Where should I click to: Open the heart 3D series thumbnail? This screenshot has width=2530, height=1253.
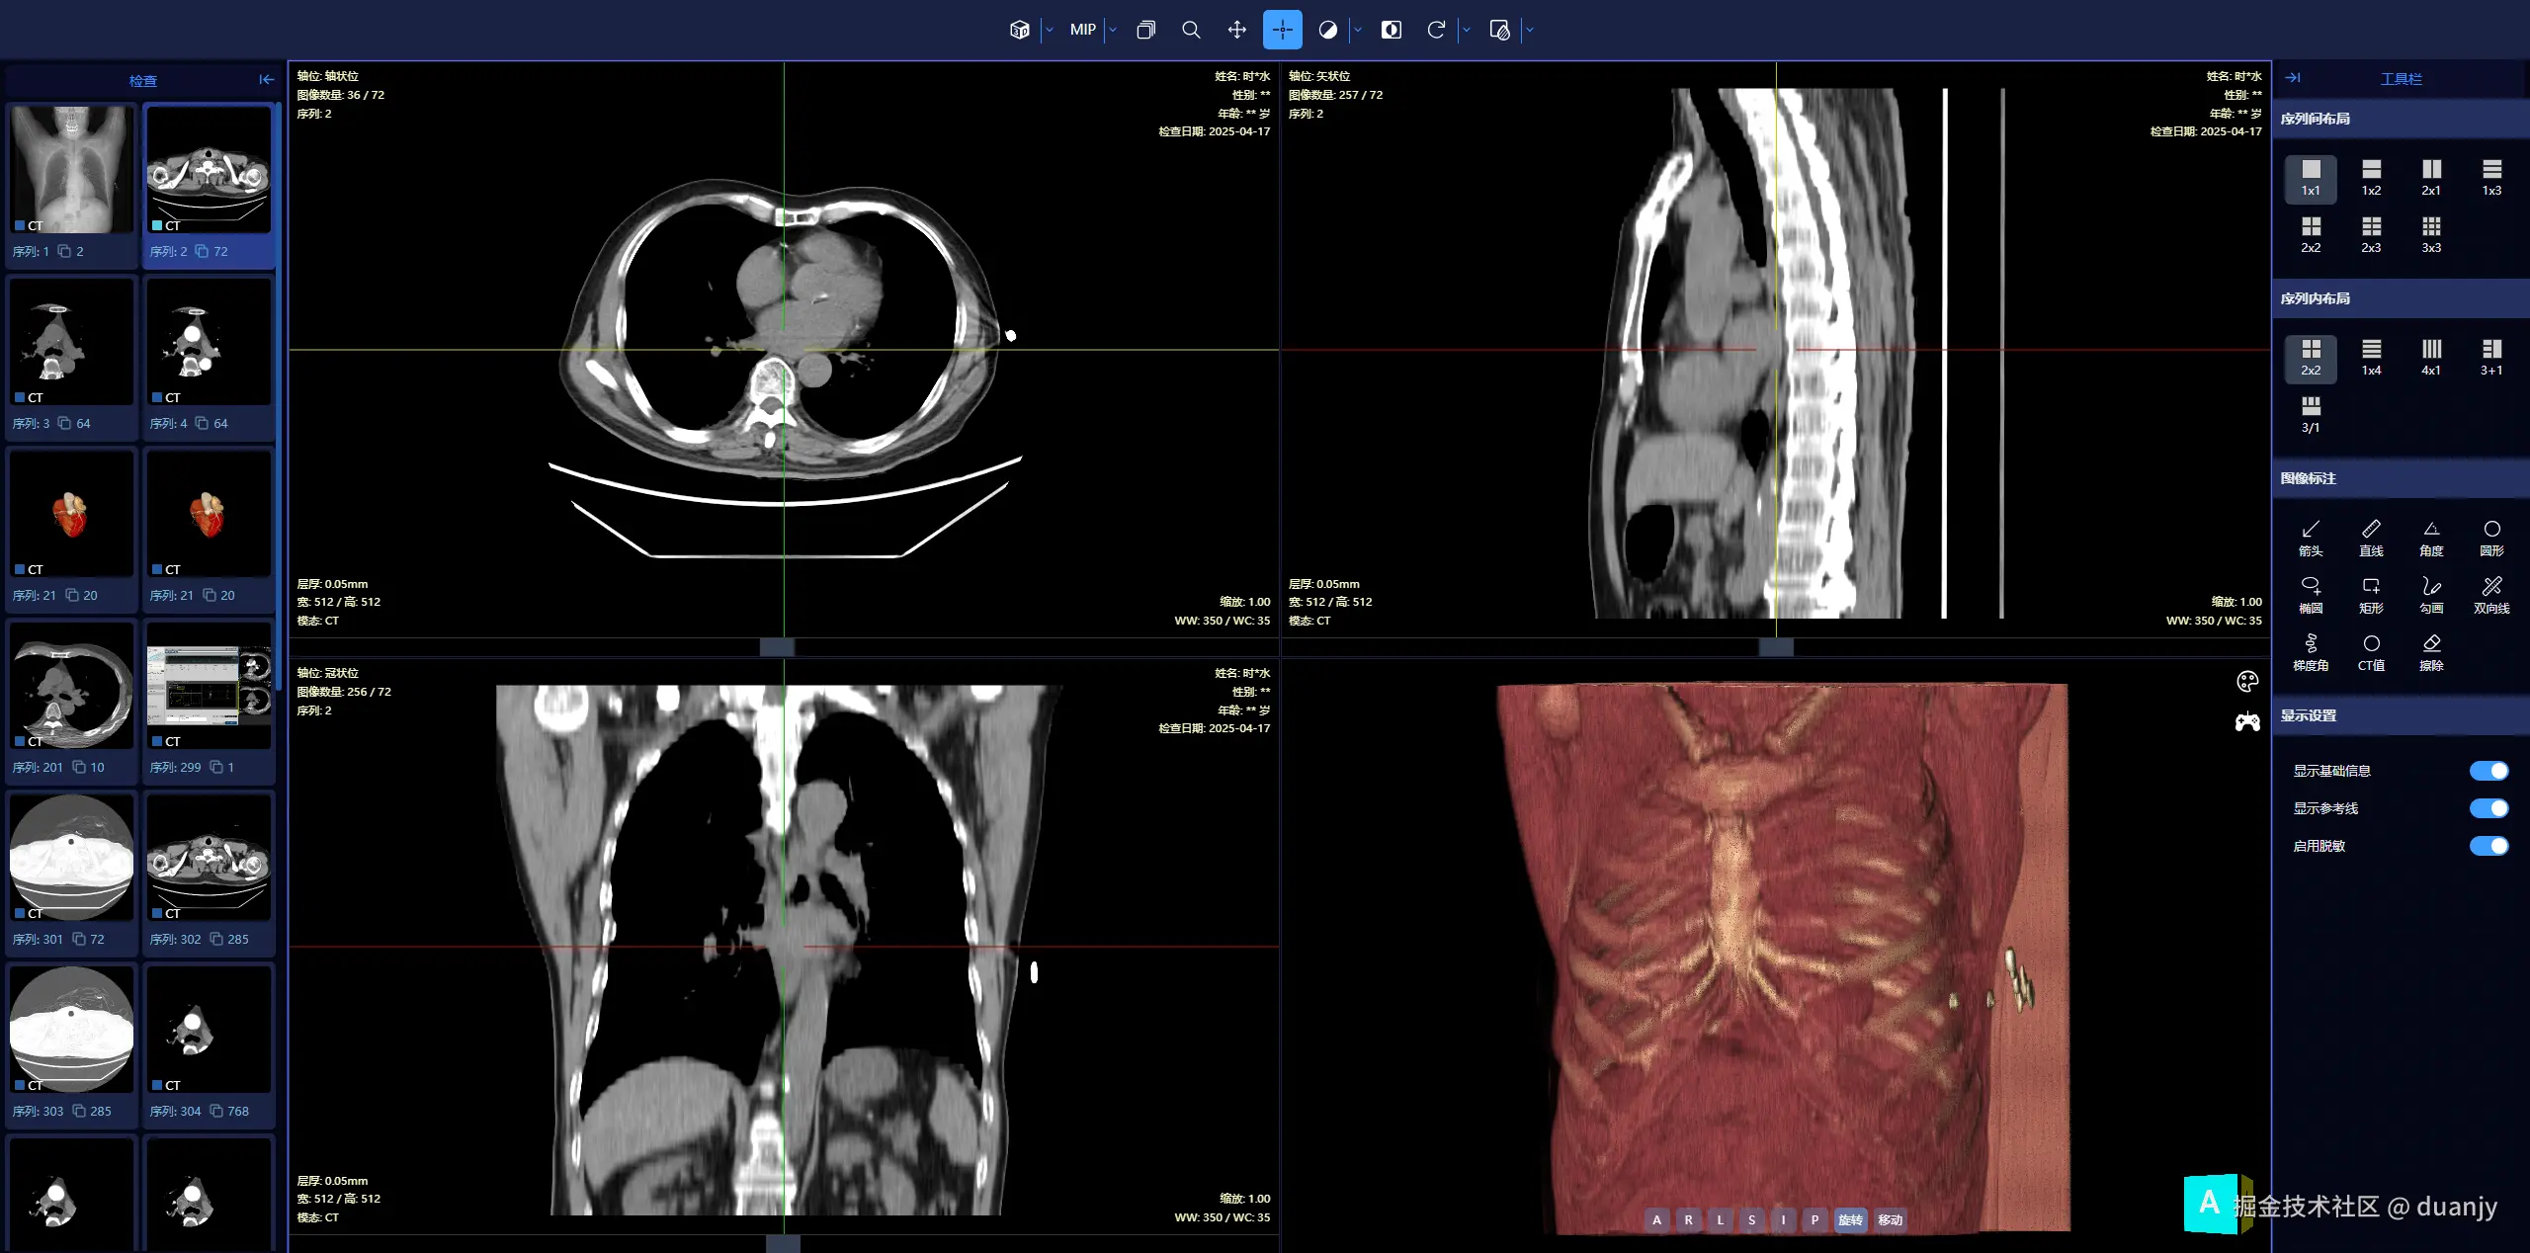70,513
